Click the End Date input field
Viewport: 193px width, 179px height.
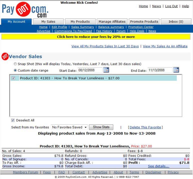click(160, 70)
